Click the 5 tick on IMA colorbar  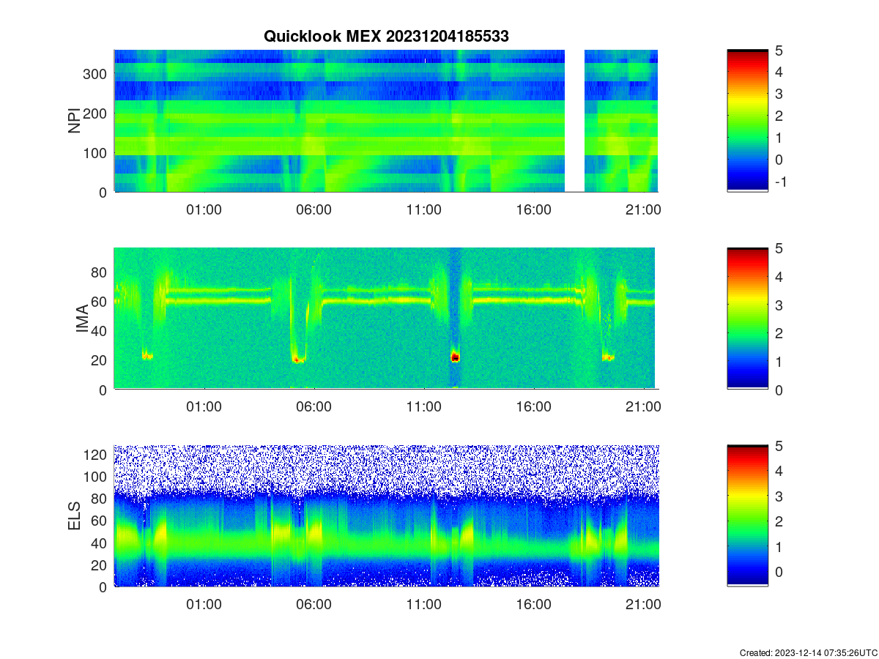pos(779,248)
